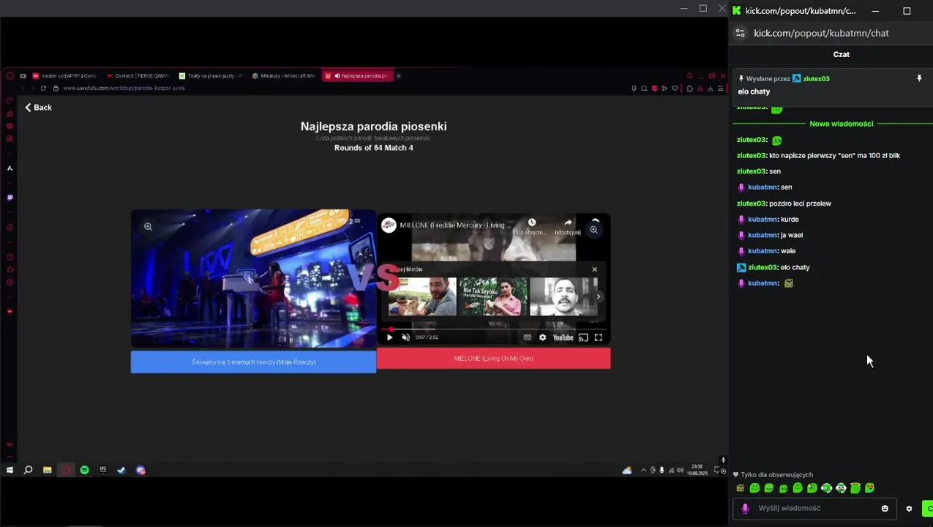The image size is (933, 527).
Task: Unpin the pinned 'elo chaty' message
Action: [x=919, y=78]
